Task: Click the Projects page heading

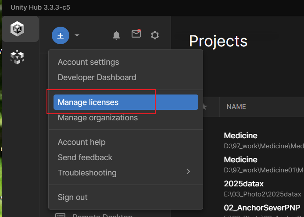Action: click(x=218, y=41)
